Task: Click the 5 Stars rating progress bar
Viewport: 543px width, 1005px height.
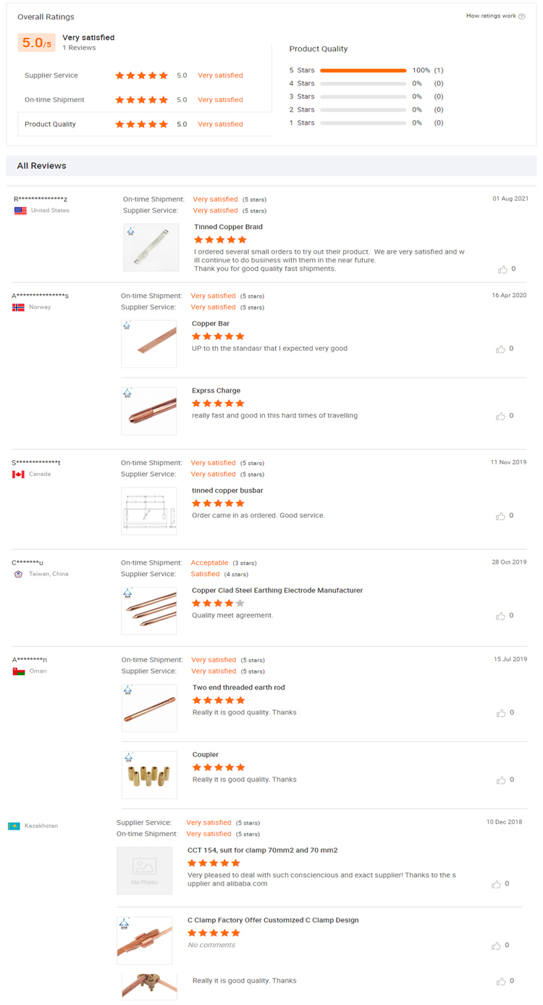Action: pyautogui.click(x=363, y=70)
